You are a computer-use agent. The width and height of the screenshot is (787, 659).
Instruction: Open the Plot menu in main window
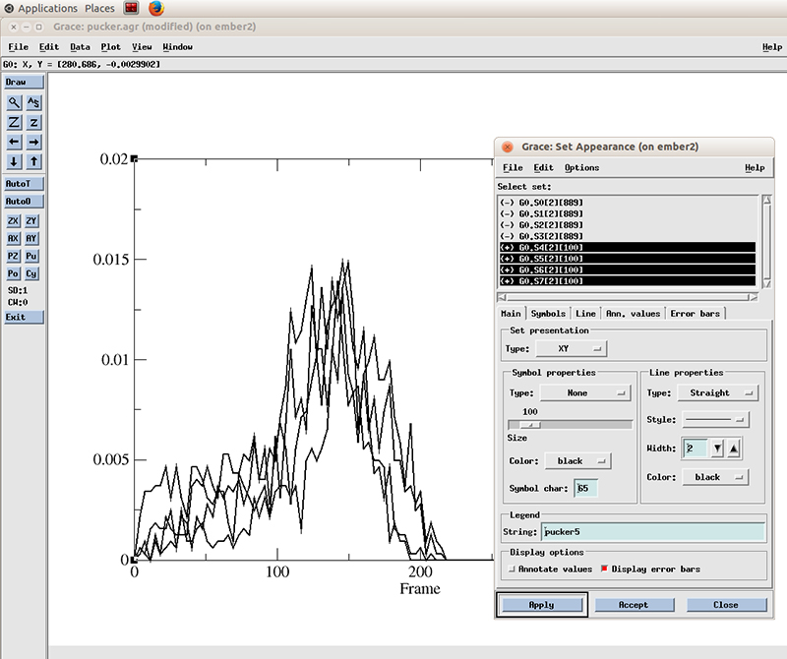pos(110,46)
